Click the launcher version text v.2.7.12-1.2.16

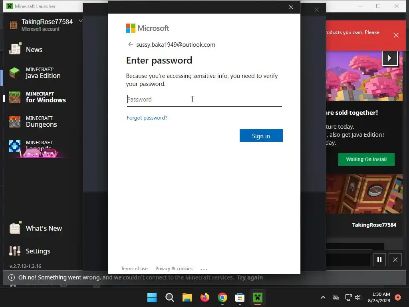pyautogui.click(x=25, y=266)
